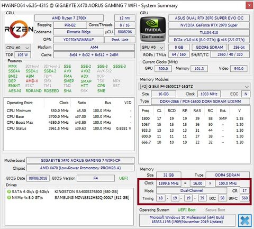The width and height of the screenshot is (254, 229).
Task: Click the module Size 16 GB field
Action: pos(164,94)
